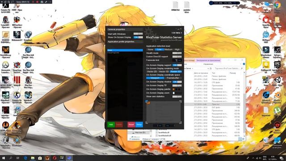The width and height of the screenshot is (286, 161).
Task: Select Vector 3D rendering mode
Action: [x=164, y=72]
